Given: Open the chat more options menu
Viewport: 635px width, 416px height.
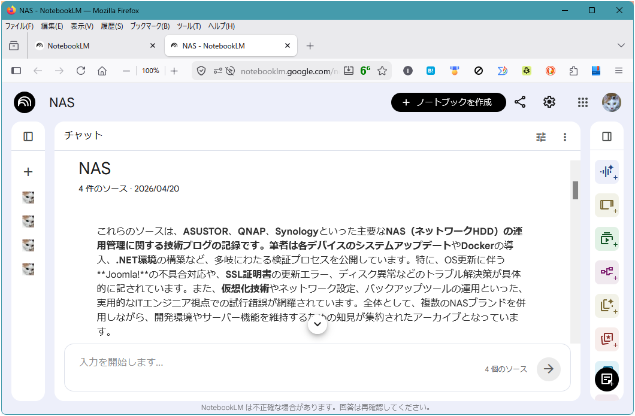Looking at the screenshot, I should pyautogui.click(x=564, y=137).
